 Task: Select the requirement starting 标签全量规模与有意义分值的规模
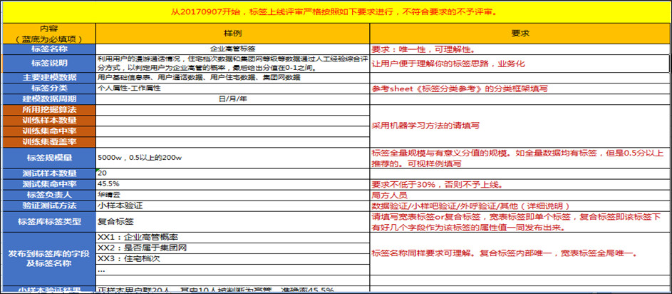pos(520,158)
